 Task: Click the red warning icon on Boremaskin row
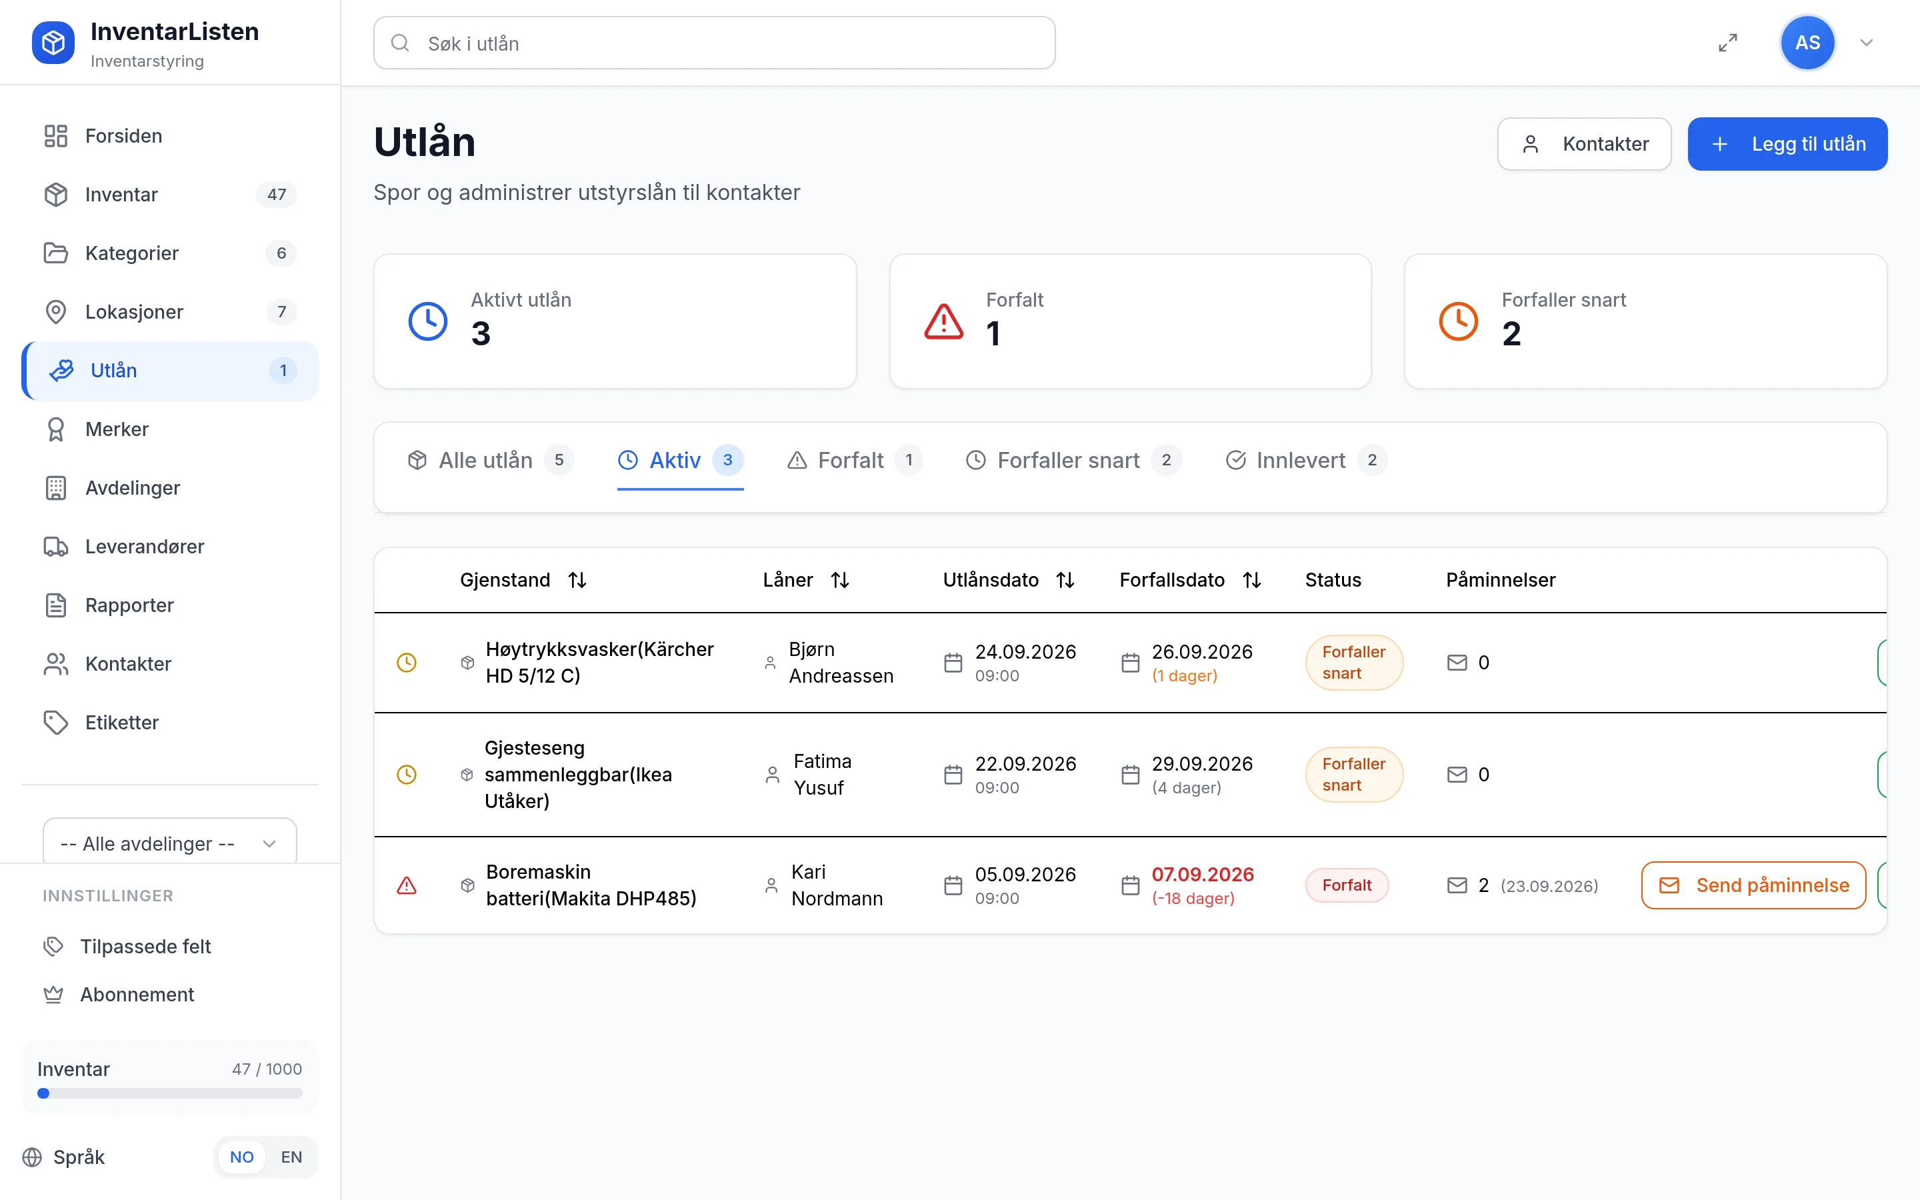pos(406,886)
